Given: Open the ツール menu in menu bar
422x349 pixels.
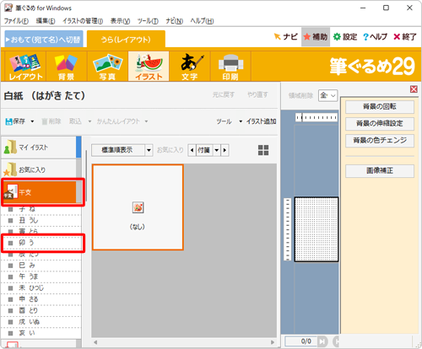Looking at the screenshot, I should coord(148,21).
